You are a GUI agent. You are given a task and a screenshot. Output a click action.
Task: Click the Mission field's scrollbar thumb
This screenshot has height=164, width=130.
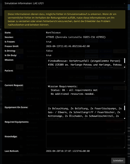click(x=124, y=61)
